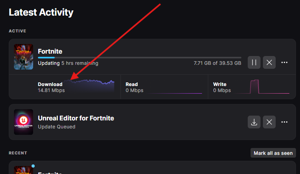Cancel the Fortnite update
Image resolution: width=300 pixels, height=174 pixels.
pyautogui.click(x=269, y=62)
